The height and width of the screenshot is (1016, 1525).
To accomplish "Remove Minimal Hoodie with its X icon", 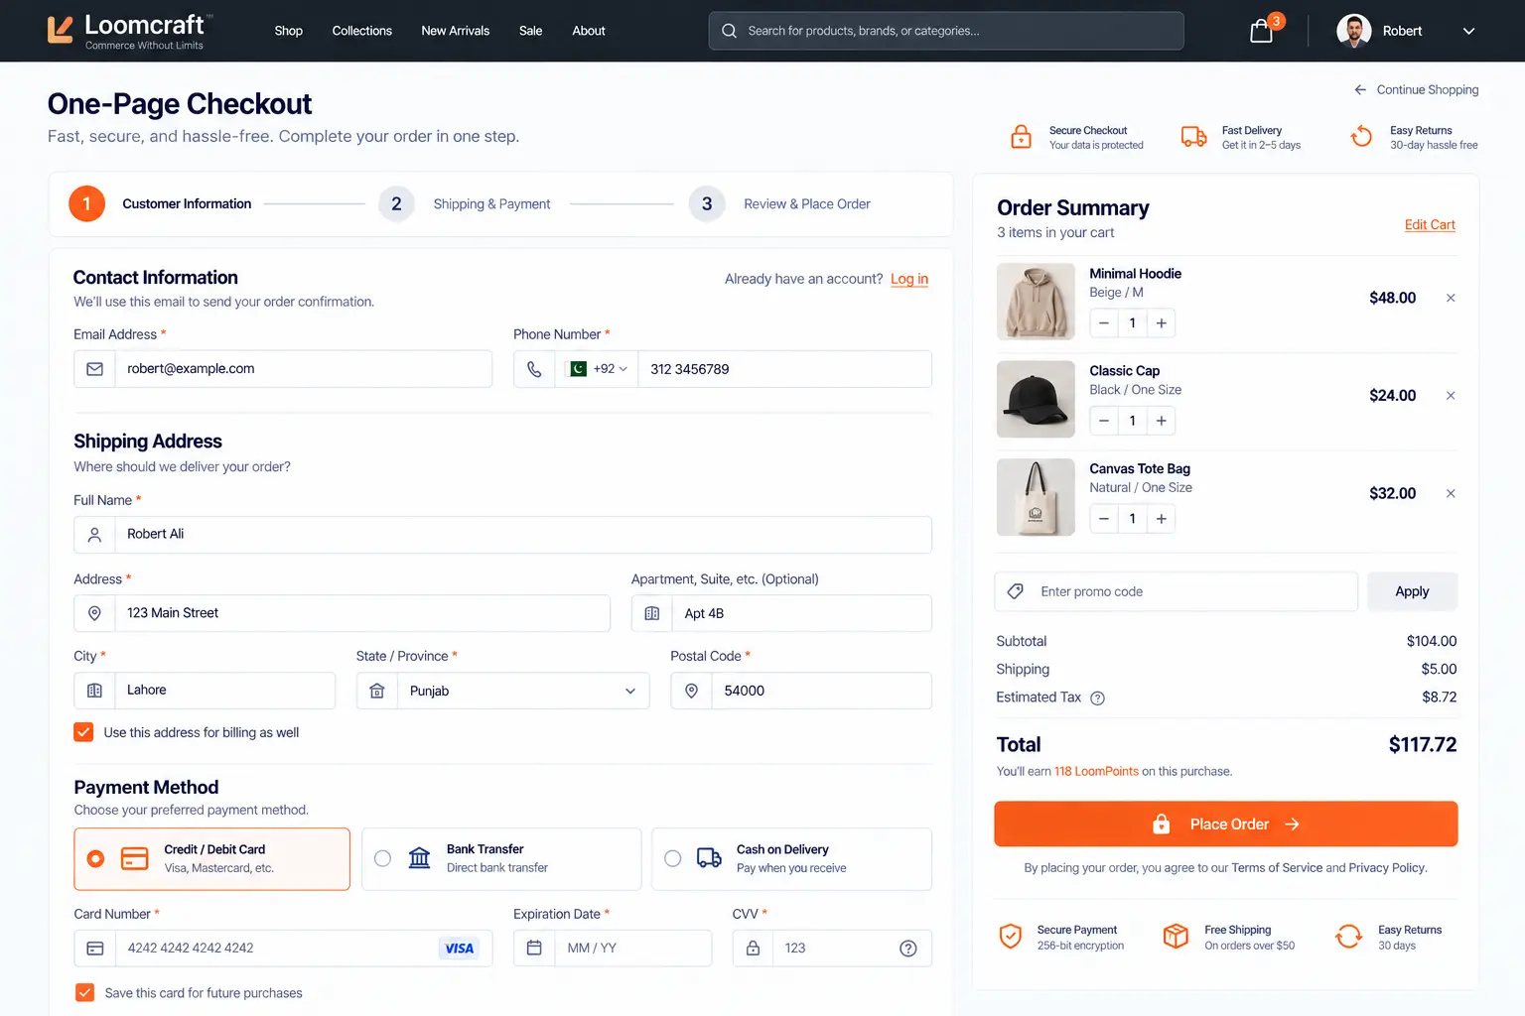I will click(x=1451, y=298).
